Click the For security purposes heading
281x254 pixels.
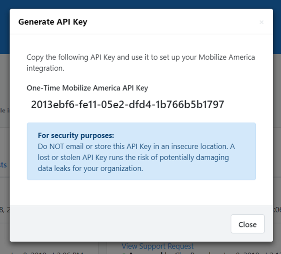tap(76, 136)
